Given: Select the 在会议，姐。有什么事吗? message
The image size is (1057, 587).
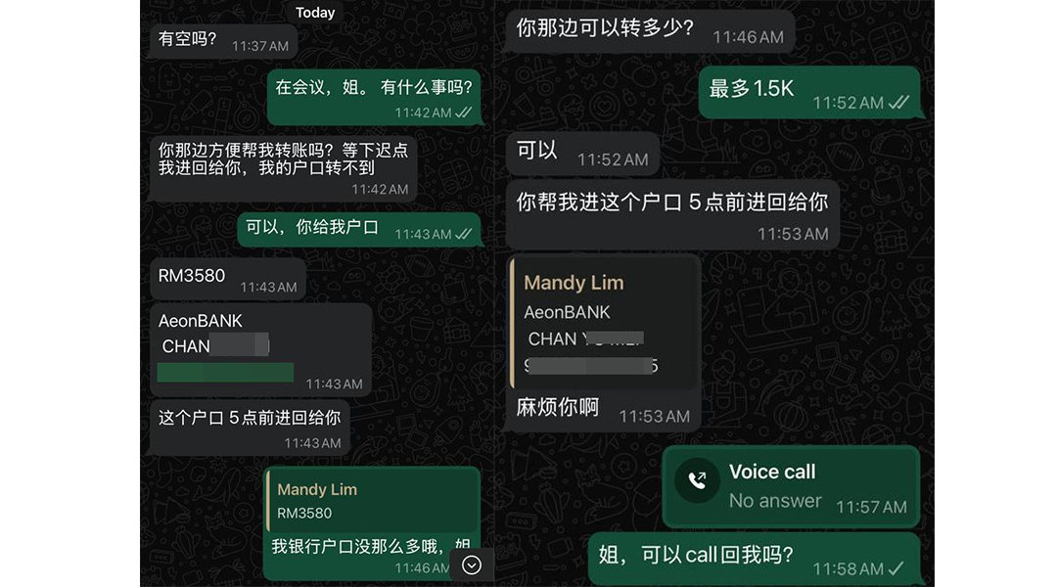Looking at the screenshot, I should [x=374, y=97].
